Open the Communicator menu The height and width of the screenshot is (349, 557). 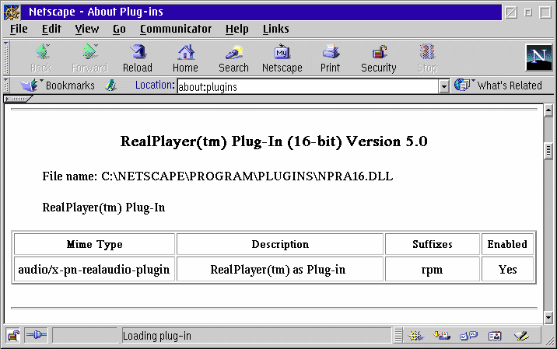coord(176,29)
